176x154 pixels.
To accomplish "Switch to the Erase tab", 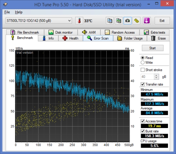I will coord(158,38).
